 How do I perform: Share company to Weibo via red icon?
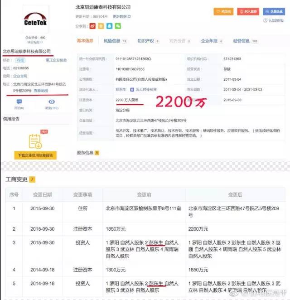pyautogui.click(x=92, y=26)
